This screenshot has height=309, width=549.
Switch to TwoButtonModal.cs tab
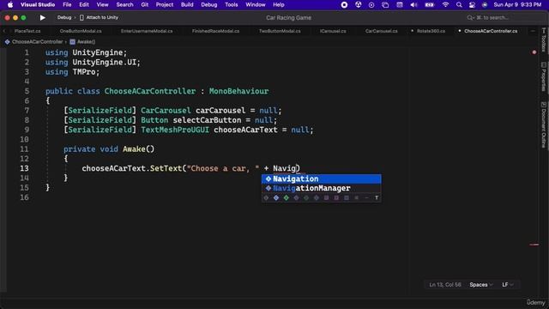280,31
